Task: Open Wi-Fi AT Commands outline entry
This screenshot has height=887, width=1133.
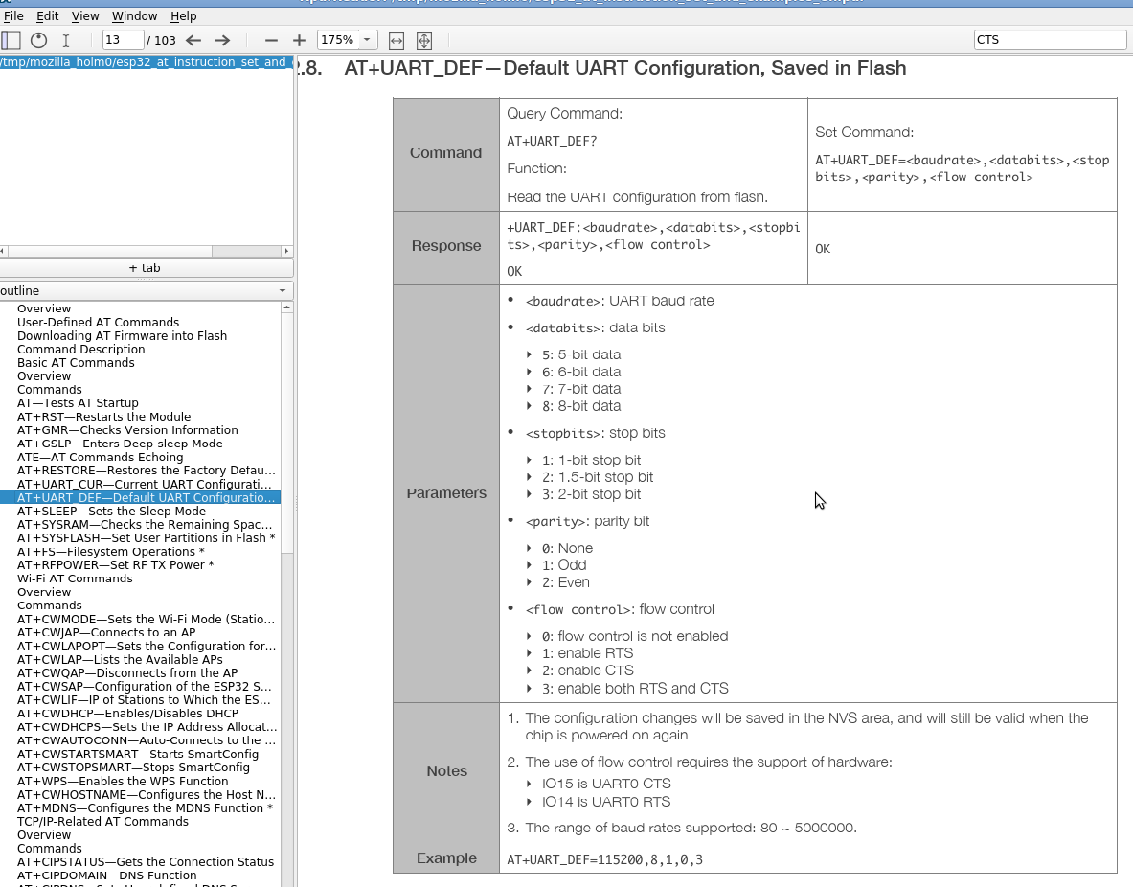Action: pyautogui.click(x=75, y=579)
